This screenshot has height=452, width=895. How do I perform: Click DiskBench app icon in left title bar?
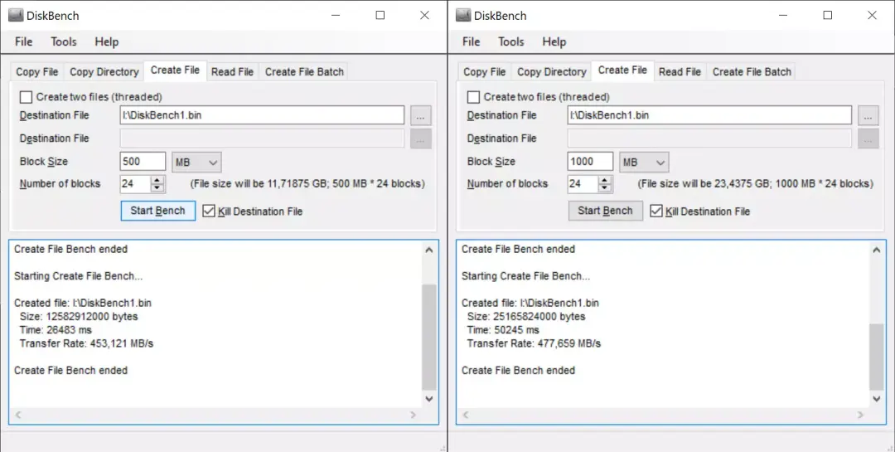16,16
